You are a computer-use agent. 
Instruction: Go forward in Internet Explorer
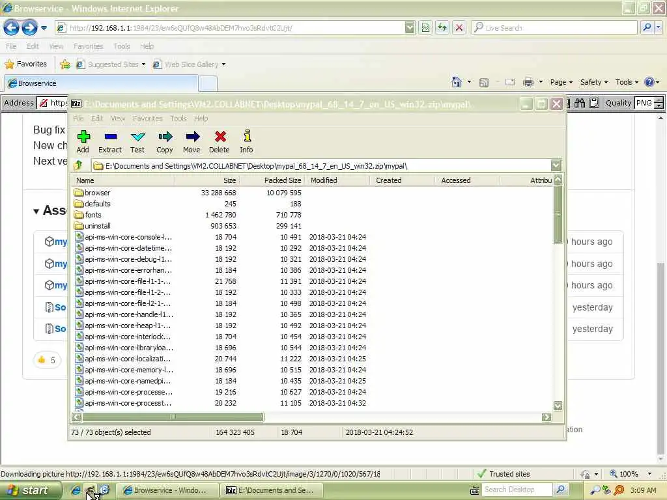point(29,28)
